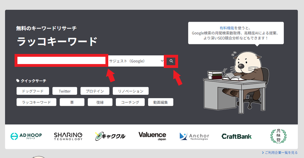The height and width of the screenshot is (158, 304).
Task: Choose the Twitter quick search button
Action: coord(65,91)
